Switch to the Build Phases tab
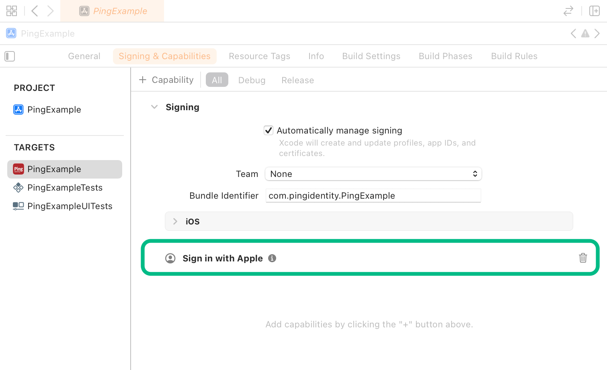607x370 pixels. coord(445,56)
